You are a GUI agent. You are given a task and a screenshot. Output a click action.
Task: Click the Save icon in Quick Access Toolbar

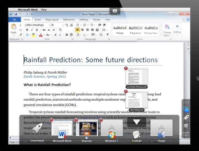(x=16, y=14)
